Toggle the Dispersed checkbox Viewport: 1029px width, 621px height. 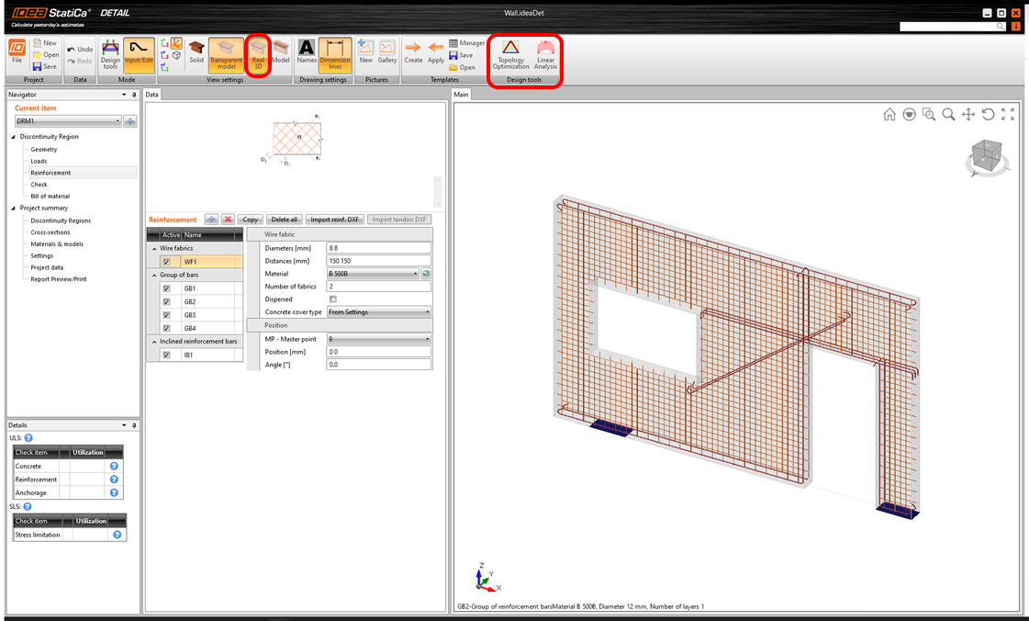coord(332,299)
